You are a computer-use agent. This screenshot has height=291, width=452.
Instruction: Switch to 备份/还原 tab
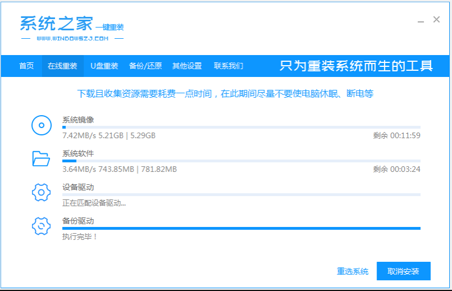[x=145, y=66]
